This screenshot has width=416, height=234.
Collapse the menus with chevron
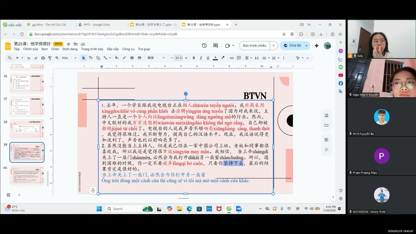(x=307, y=58)
